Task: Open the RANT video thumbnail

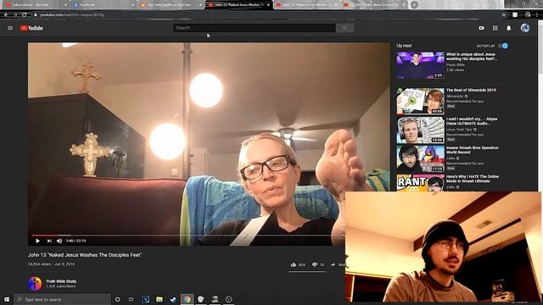Action: (x=421, y=183)
